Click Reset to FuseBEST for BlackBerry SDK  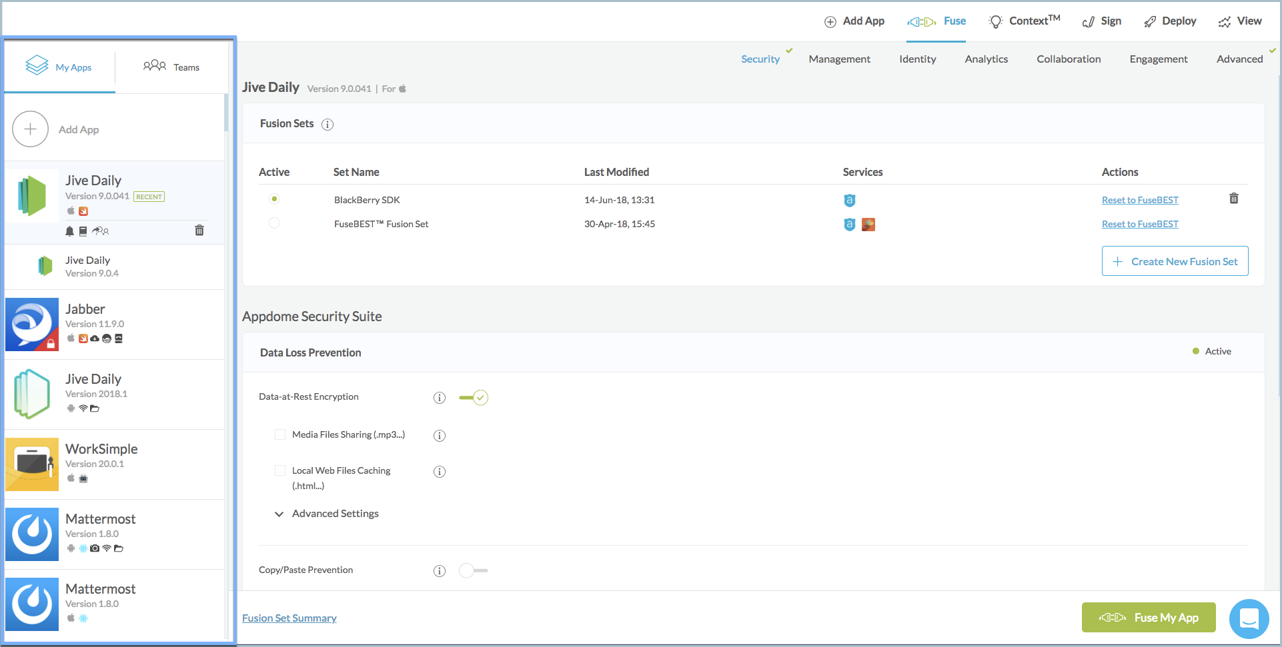pos(1140,200)
